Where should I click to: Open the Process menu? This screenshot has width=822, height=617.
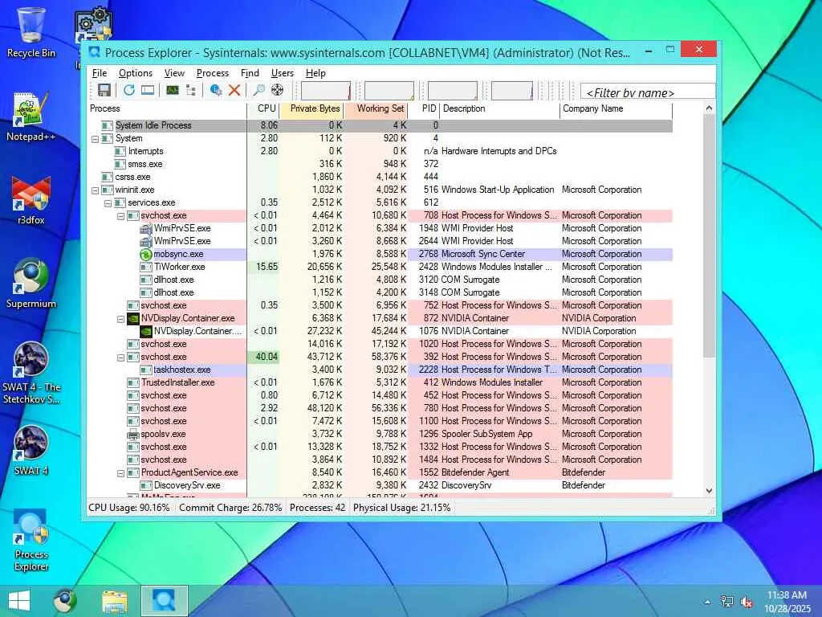pyautogui.click(x=212, y=73)
